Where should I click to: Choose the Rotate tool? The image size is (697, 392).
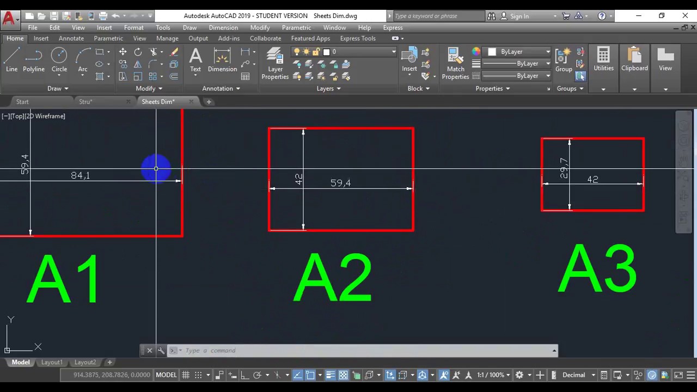click(138, 52)
